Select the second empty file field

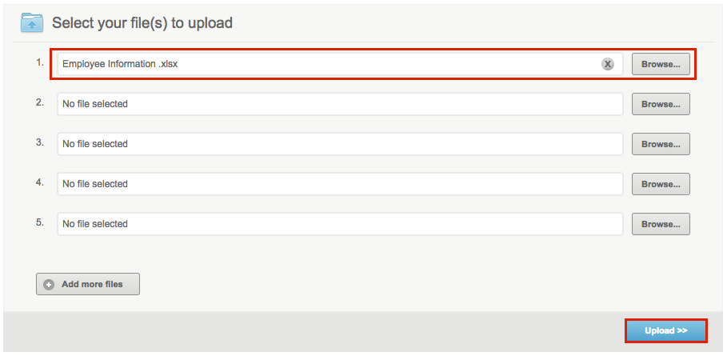340,104
